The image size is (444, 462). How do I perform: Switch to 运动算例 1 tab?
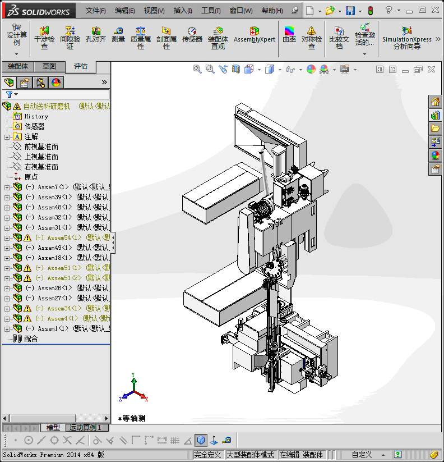tap(87, 427)
